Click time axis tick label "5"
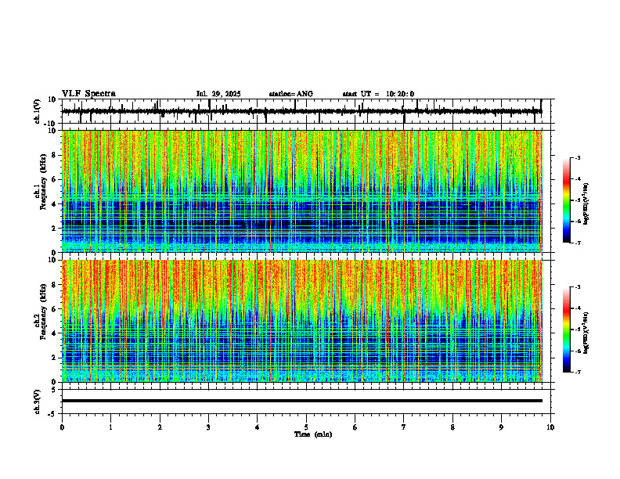 click(306, 427)
